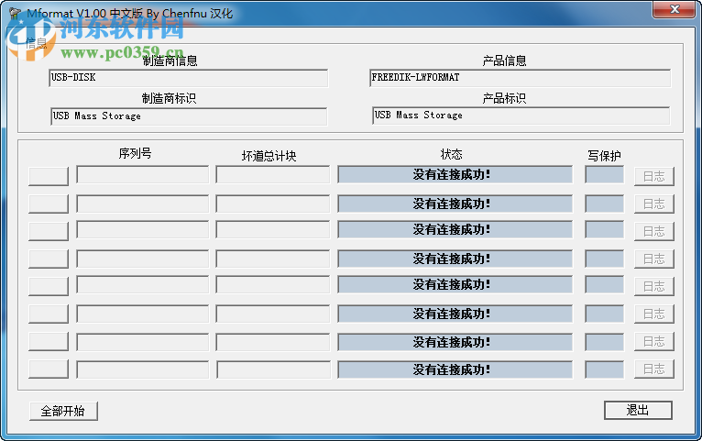Image resolution: width=702 pixels, height=441 pixels.
Task: Click the fifth row 序列号 field
Action: tap(142, 285)
